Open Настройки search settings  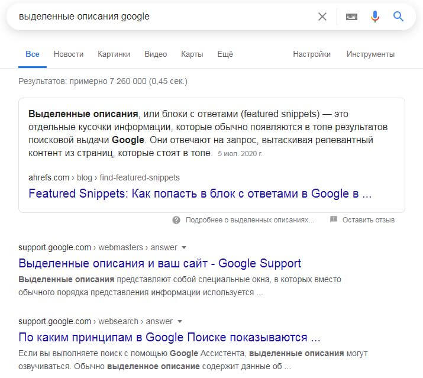(312, 54)
